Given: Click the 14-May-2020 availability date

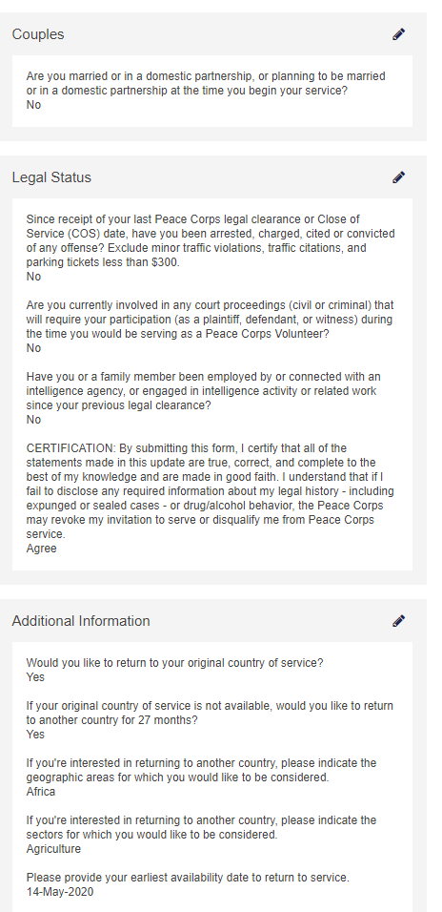Looking at the screenshot, I should pyautogui.click(x=60, y=892).
